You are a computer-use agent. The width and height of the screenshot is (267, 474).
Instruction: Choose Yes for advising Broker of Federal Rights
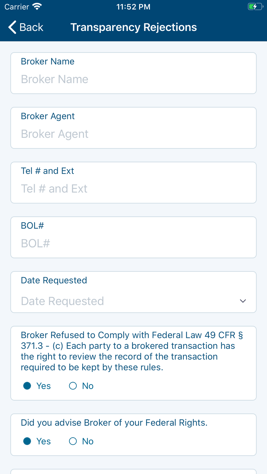[27, 441]
